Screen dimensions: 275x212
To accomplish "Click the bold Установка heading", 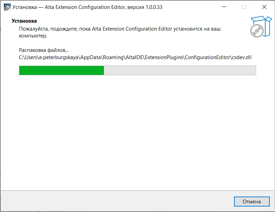I will click(x=24, y=21).
